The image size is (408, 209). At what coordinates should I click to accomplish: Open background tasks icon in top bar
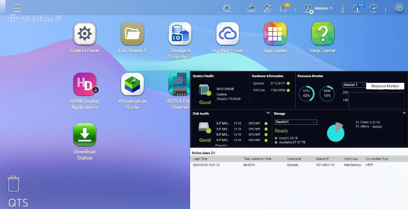[x=251, y=8]
